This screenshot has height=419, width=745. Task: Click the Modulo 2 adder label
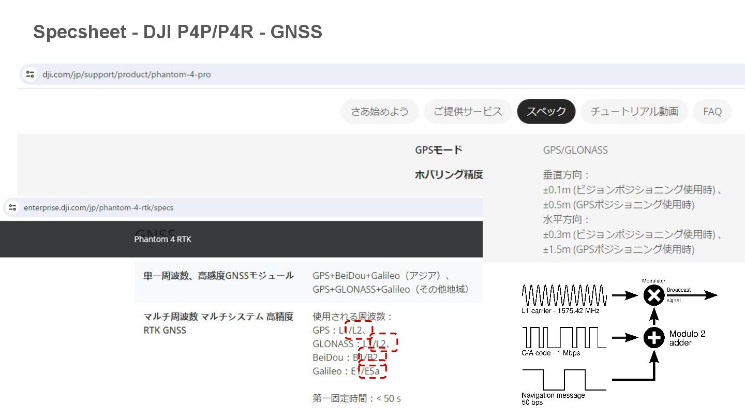(x=687, y=338)
